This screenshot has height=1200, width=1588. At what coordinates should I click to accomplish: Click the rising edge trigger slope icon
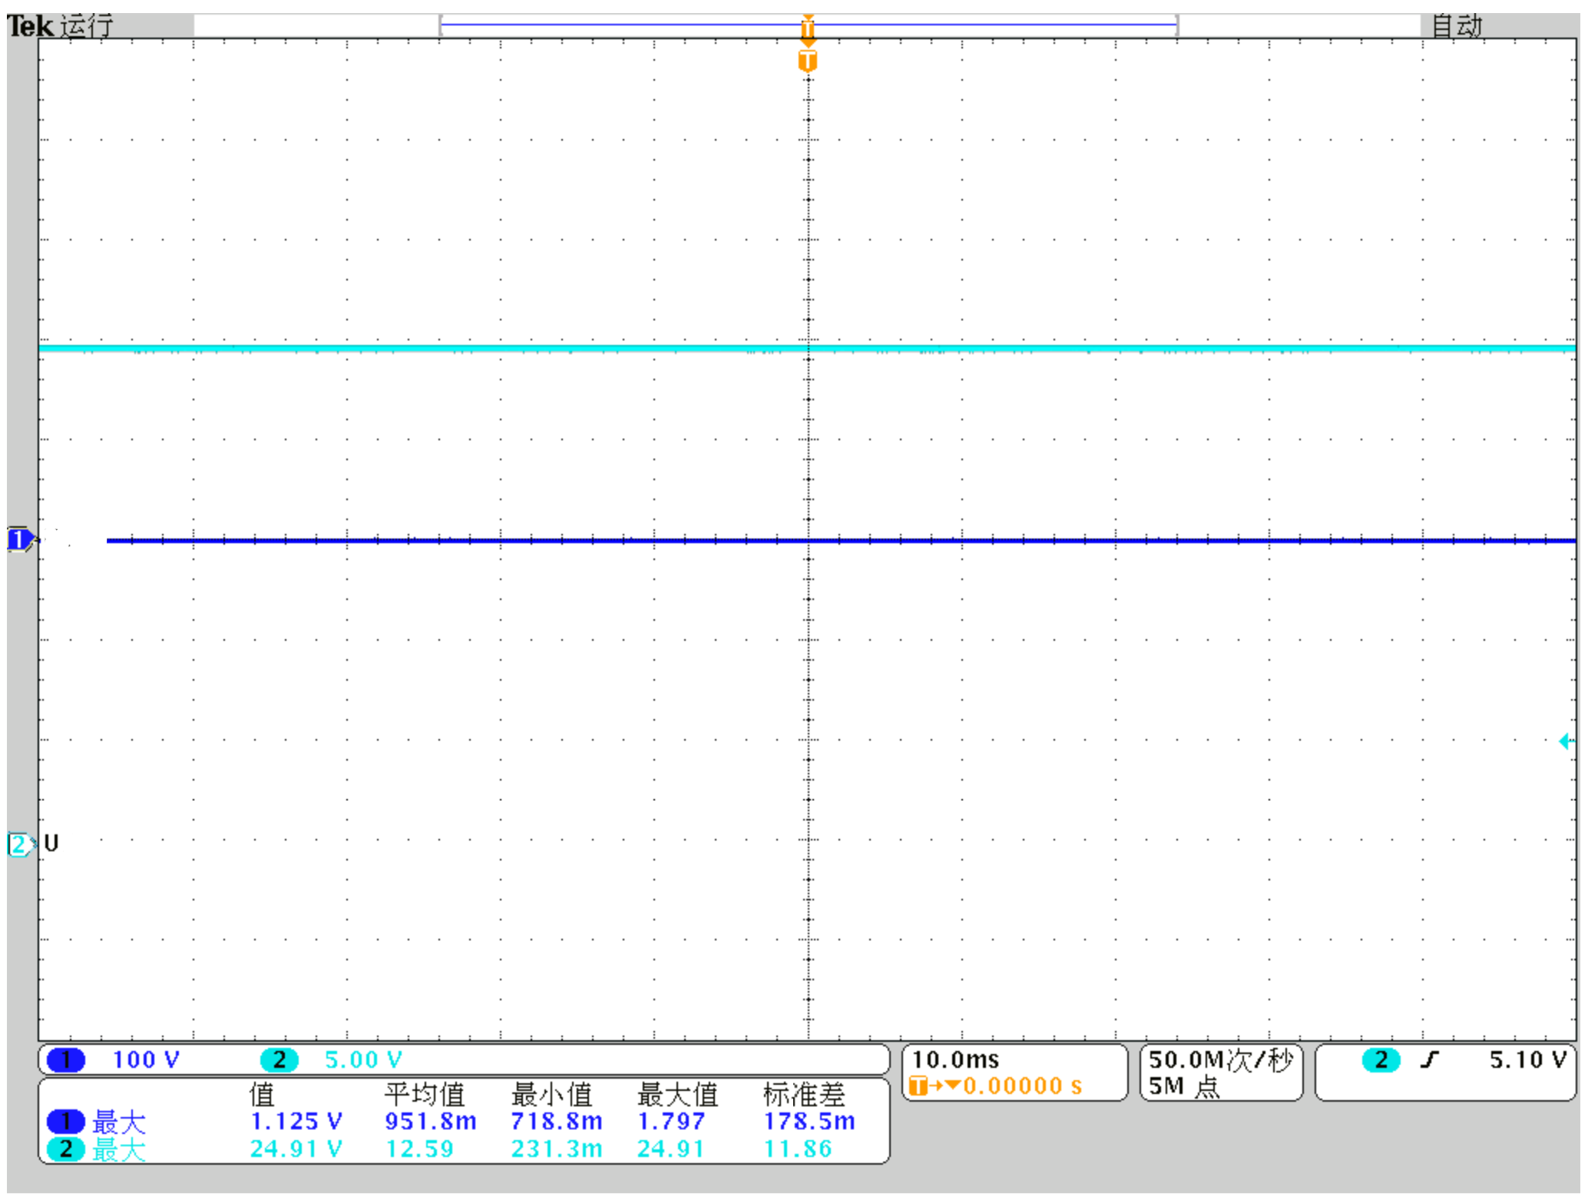point(1428,1059)
